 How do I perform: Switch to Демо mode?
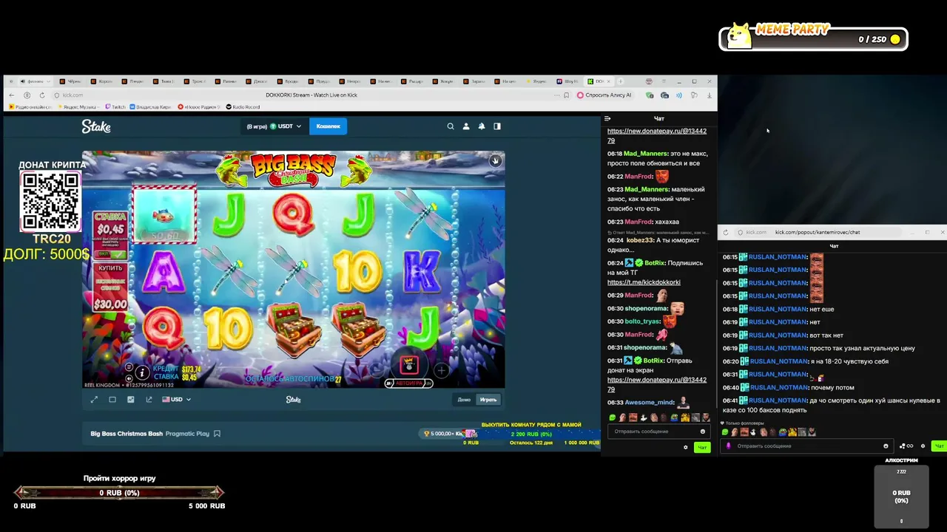464,400
